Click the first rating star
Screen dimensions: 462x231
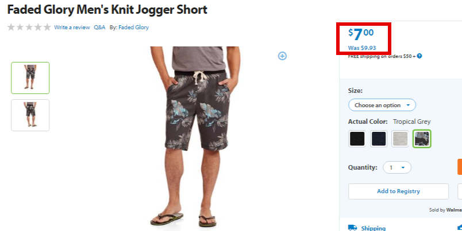click(x=11, y=28)
